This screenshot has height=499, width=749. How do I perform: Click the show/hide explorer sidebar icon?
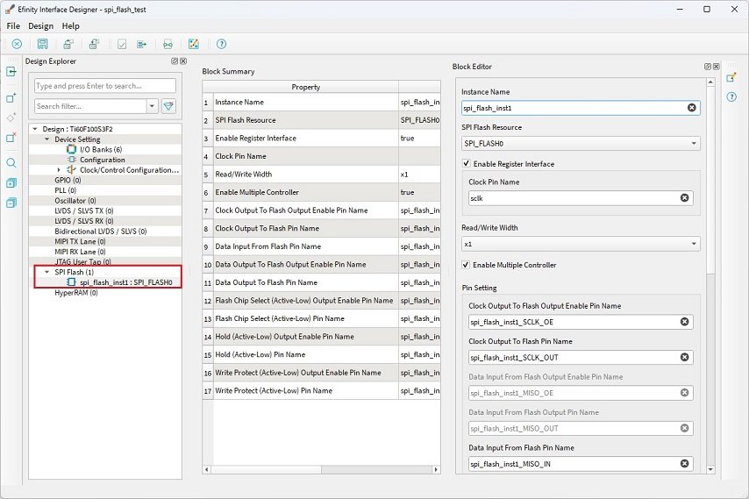(11, 72)
